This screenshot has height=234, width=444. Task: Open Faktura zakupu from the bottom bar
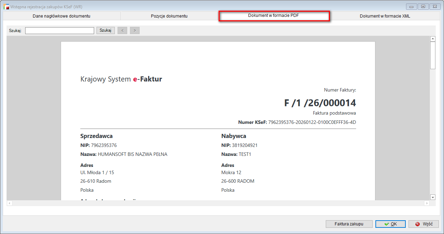349,224
